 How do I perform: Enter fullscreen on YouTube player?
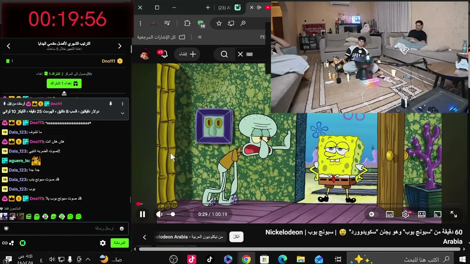pyautogui.click(x=454, y=214)
